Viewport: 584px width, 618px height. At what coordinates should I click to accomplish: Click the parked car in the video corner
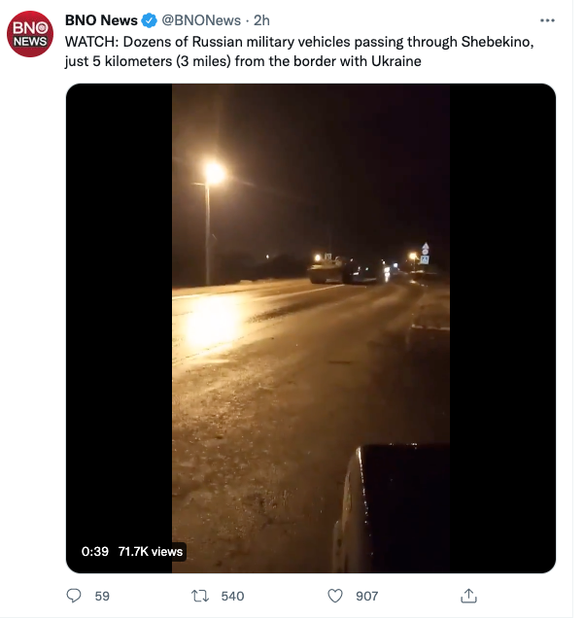click(394, 510)
